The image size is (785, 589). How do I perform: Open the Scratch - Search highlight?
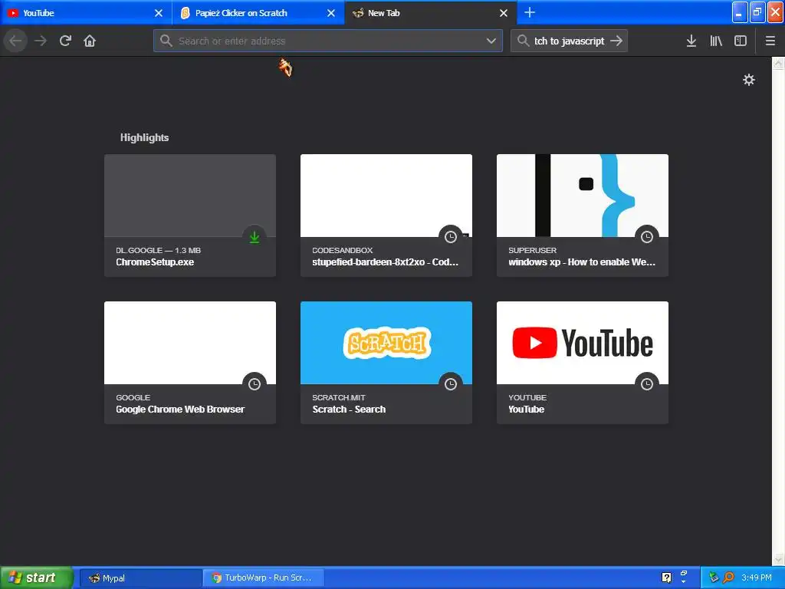click(x=386, y=363)
